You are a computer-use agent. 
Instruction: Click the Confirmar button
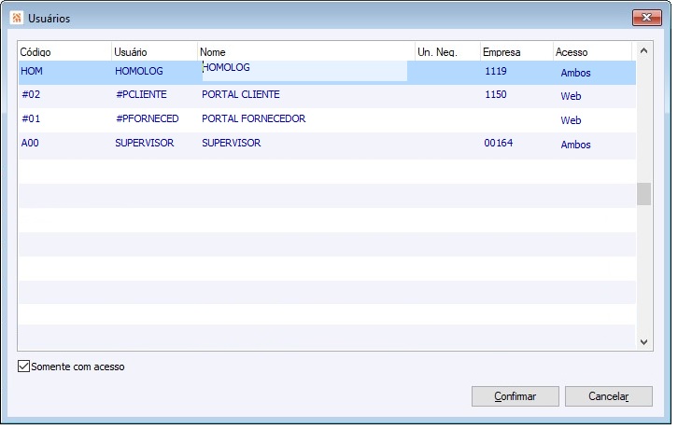point(515,396)
